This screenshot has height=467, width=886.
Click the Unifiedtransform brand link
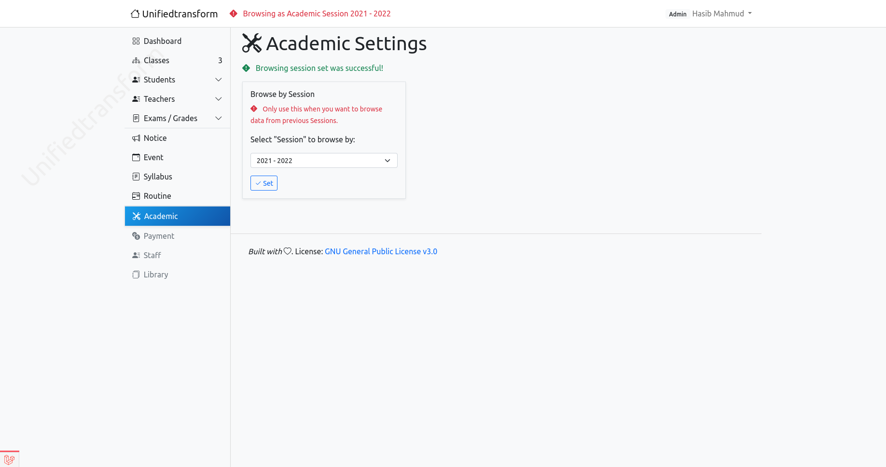pos(174,14)
